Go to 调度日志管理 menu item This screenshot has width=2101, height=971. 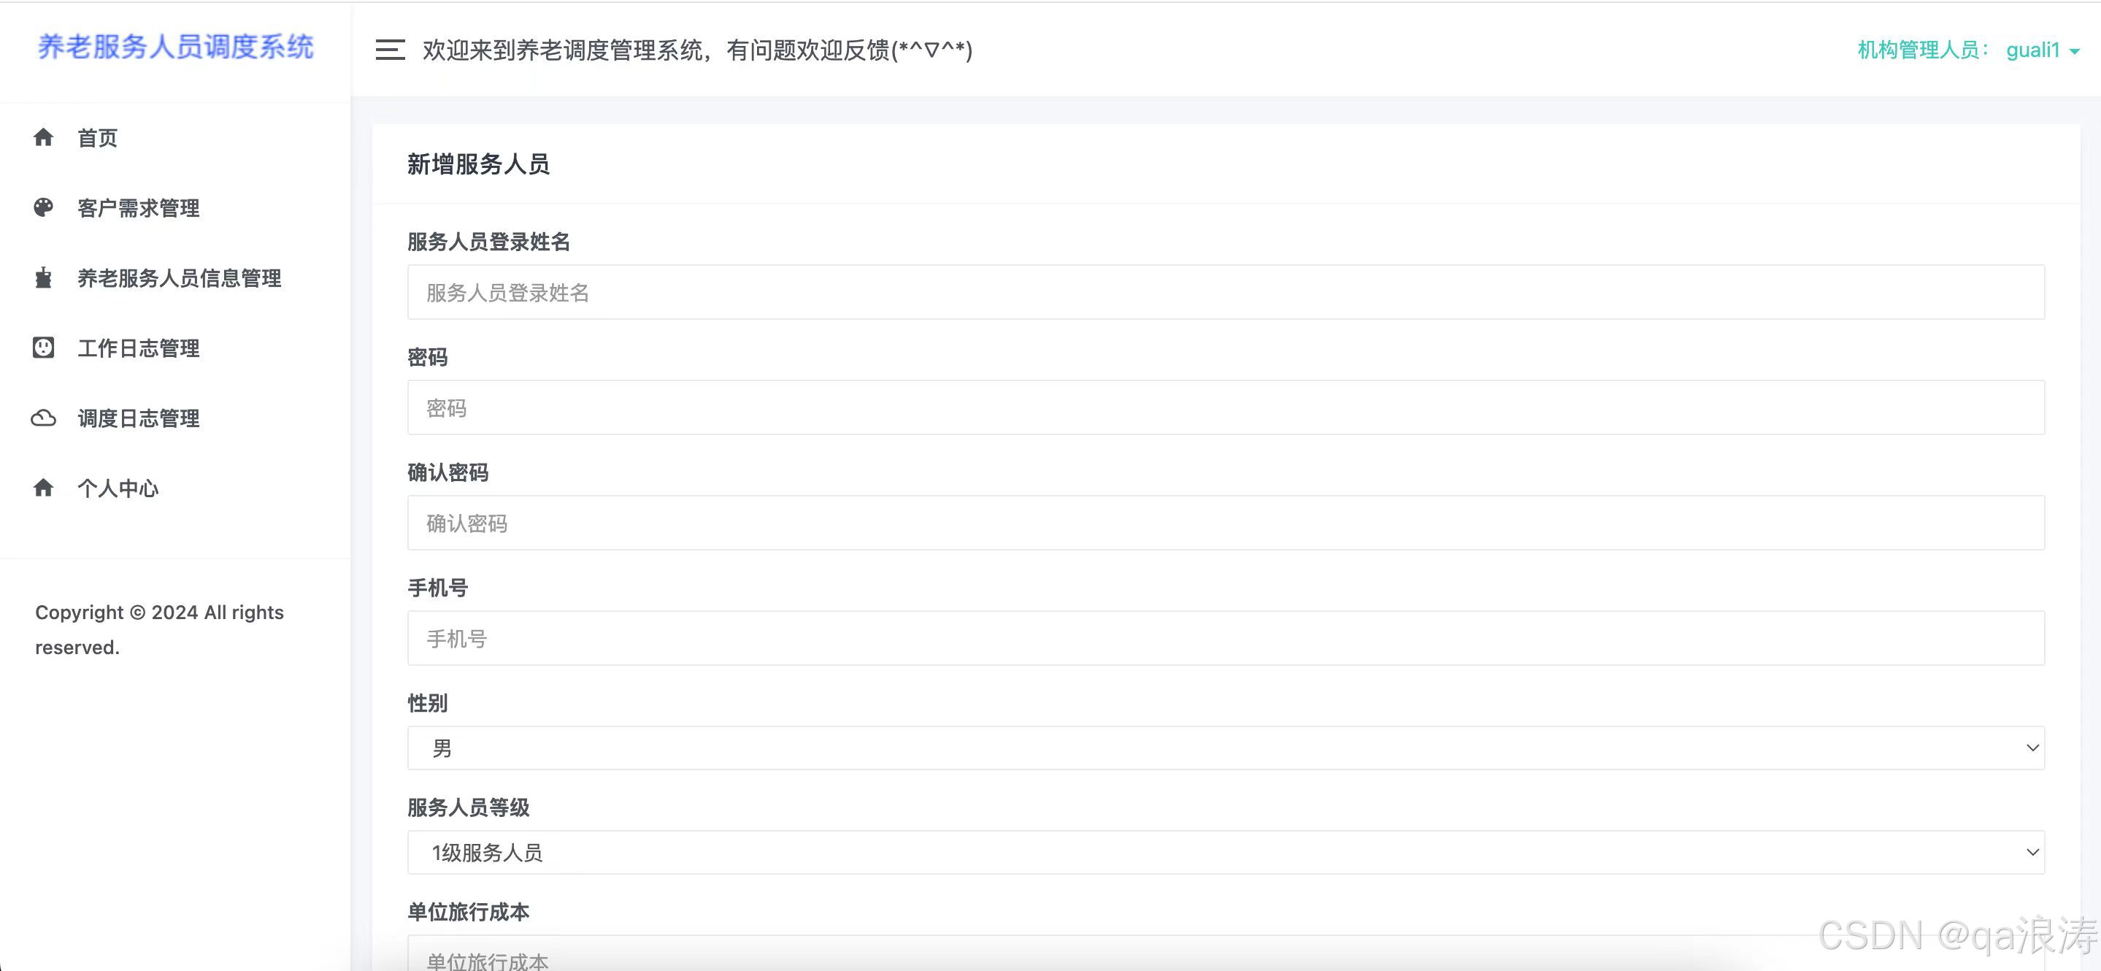coord(139,418)
